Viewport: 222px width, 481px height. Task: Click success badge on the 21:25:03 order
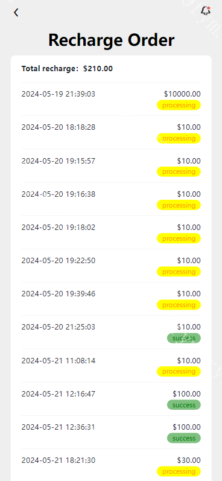tap(183, 338)
